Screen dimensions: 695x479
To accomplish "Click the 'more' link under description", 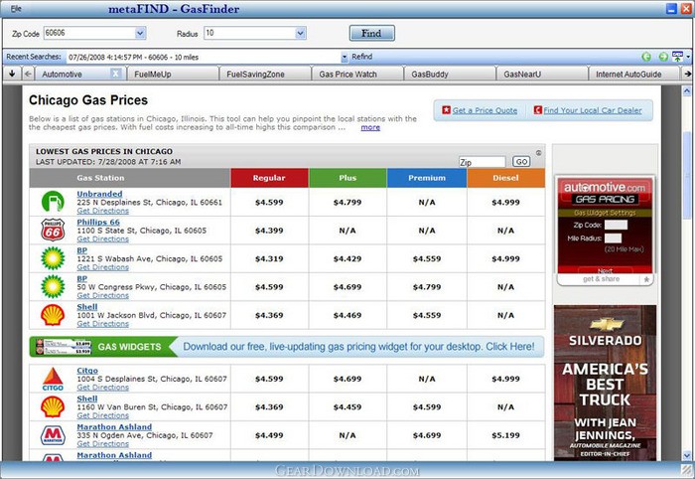I will tap(370, 127).
